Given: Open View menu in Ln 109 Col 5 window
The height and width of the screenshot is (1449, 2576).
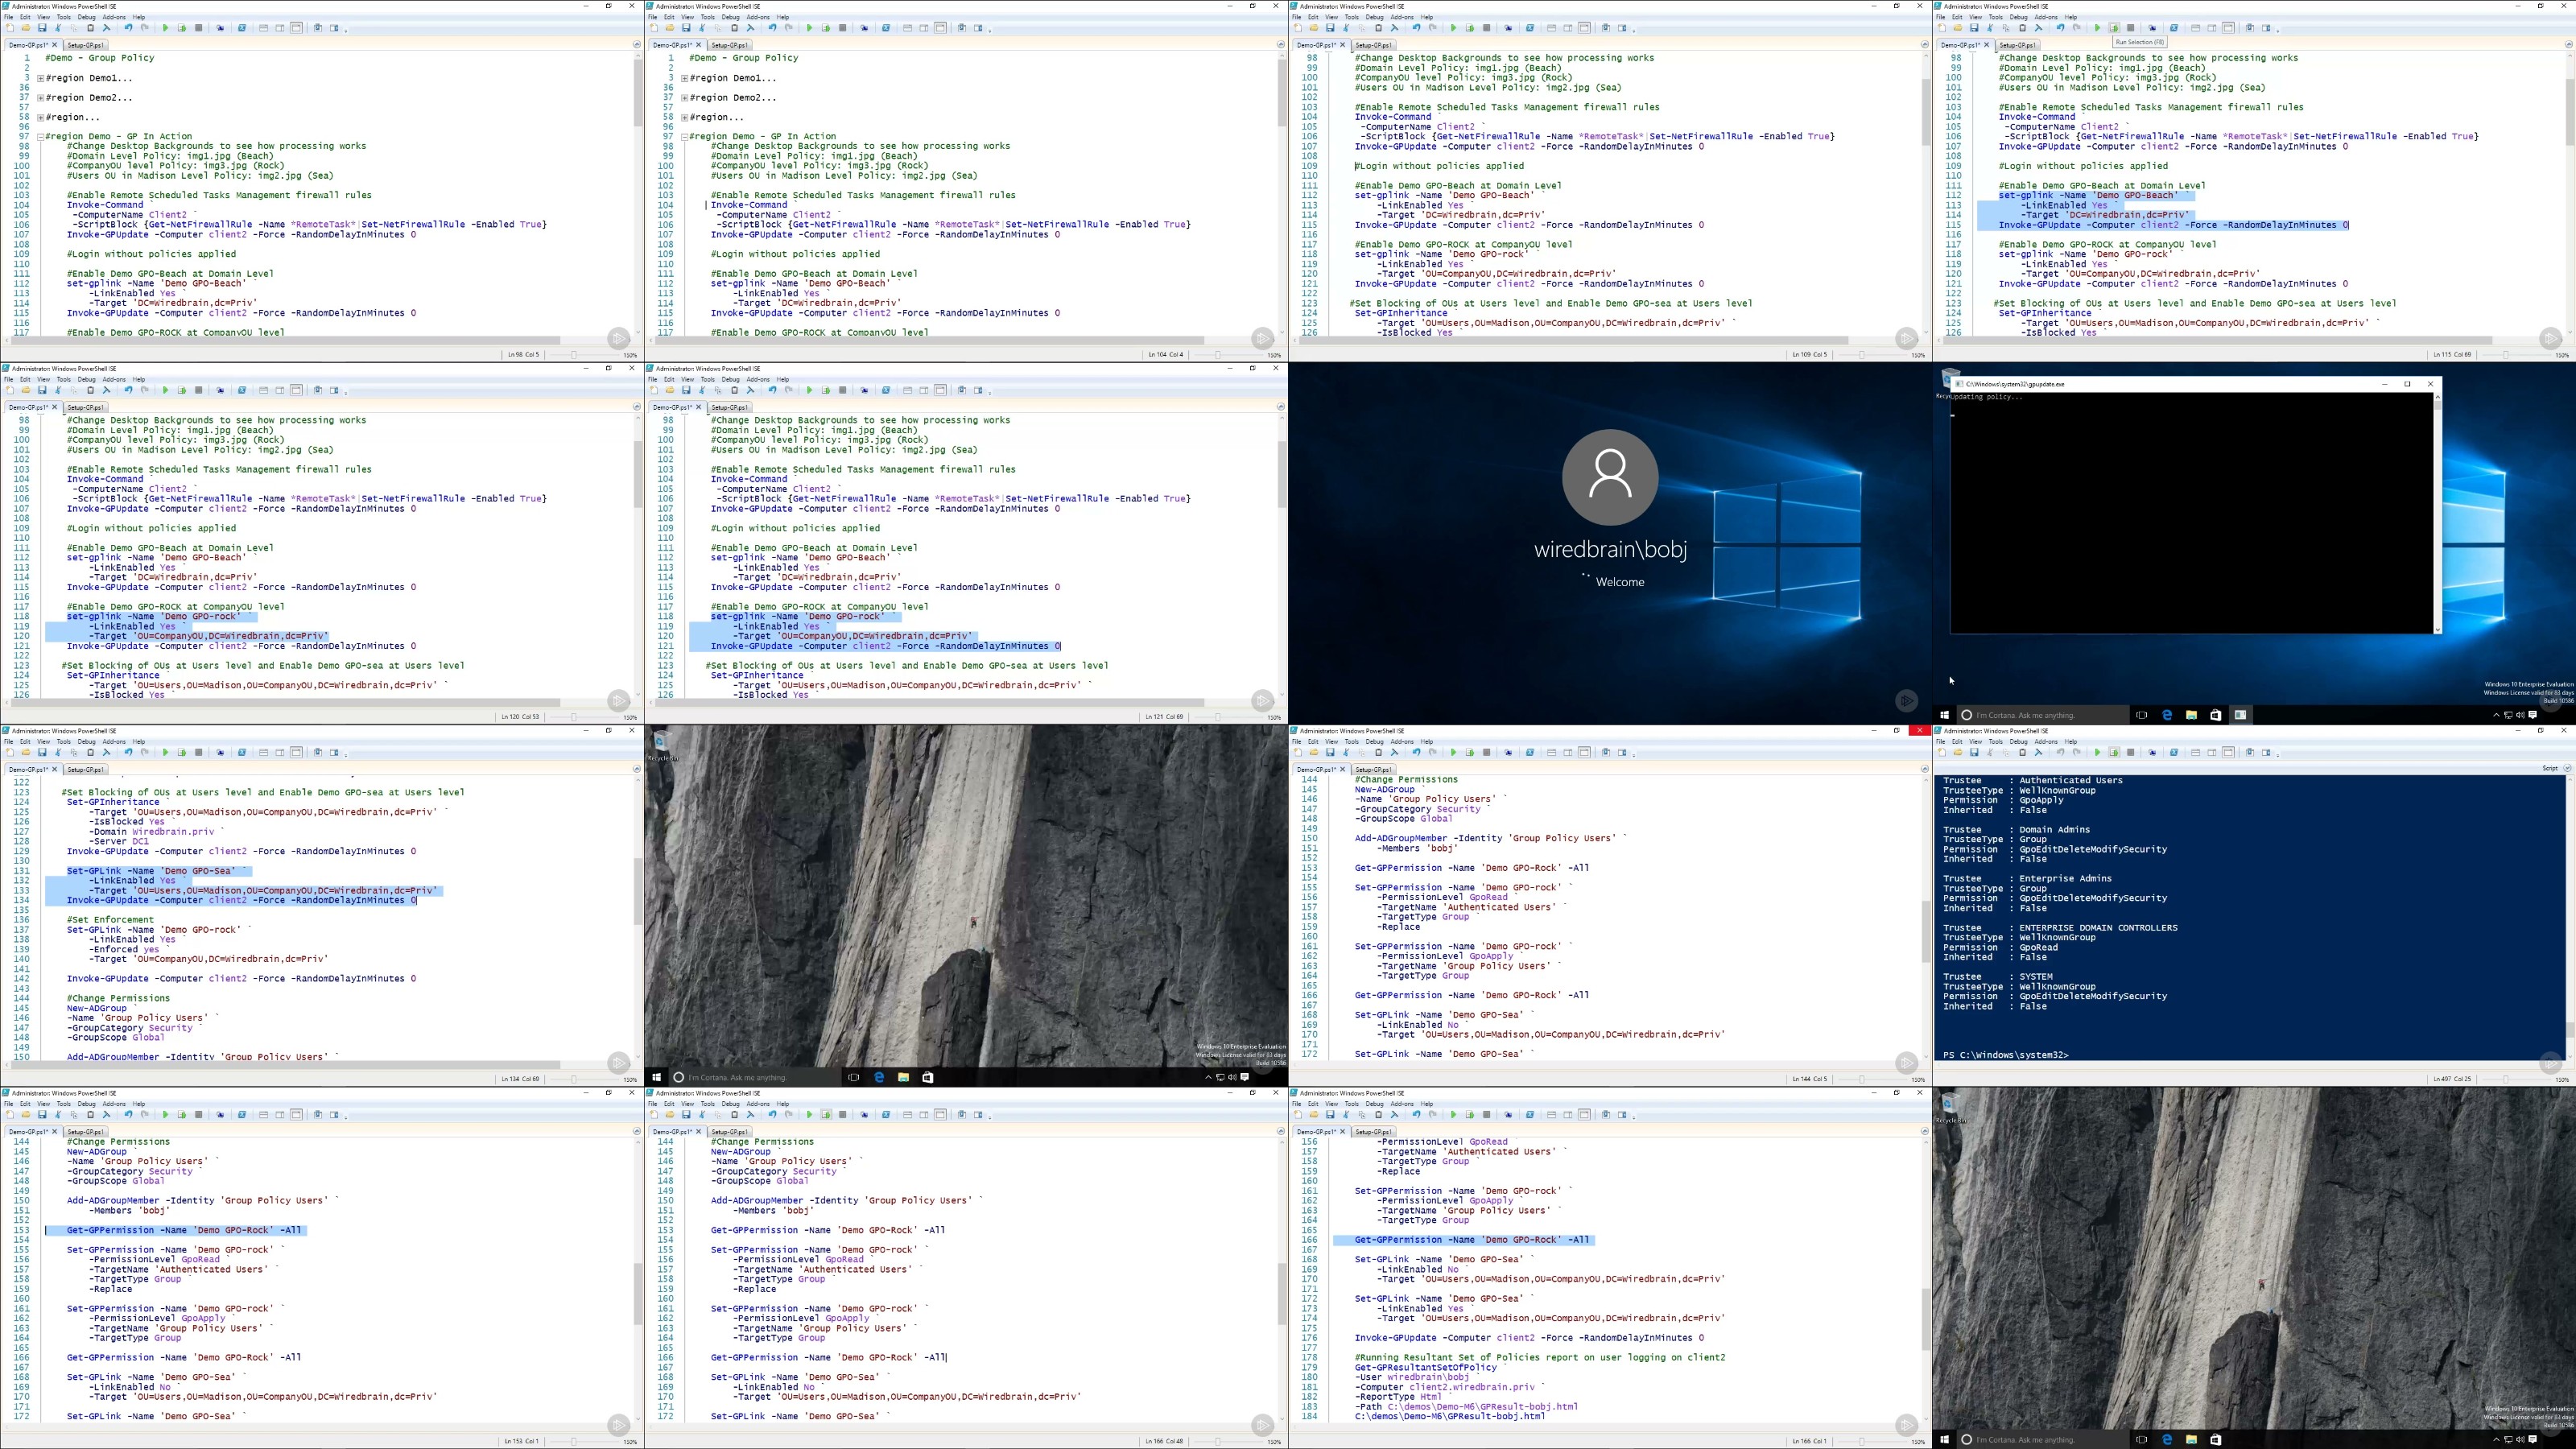Looking at the screenshot, I should [x=1331, y=17].
